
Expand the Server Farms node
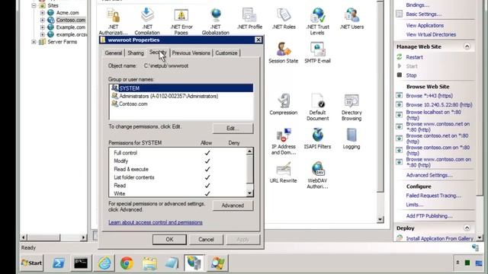pyautogui.click(x=34, y=42)
